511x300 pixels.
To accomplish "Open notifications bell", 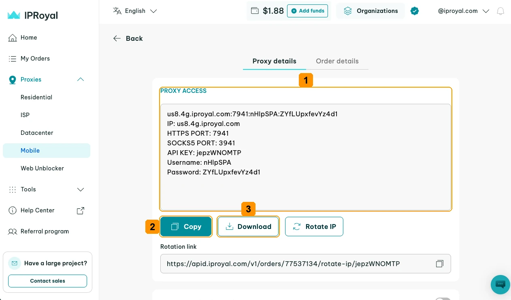I will (500, 11).
